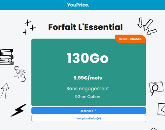This screenshot has height=130, width=165.
Task: Click the upward arrow sketch icon
Action: point(5,91)
